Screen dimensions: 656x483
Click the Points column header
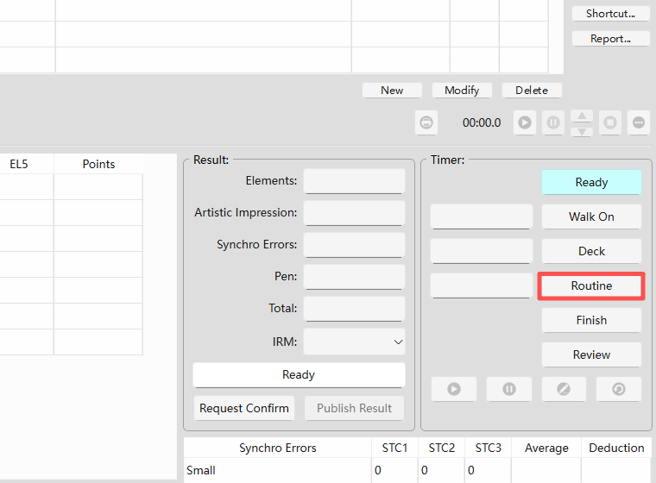98,164
